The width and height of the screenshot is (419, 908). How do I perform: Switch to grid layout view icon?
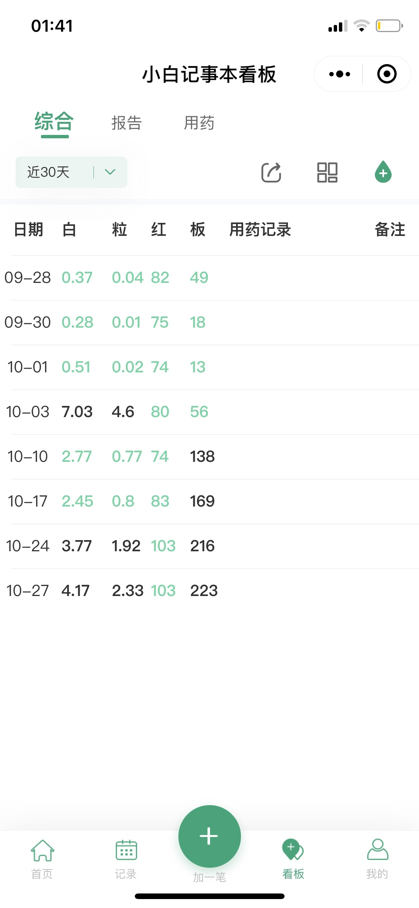click(327, 173)
